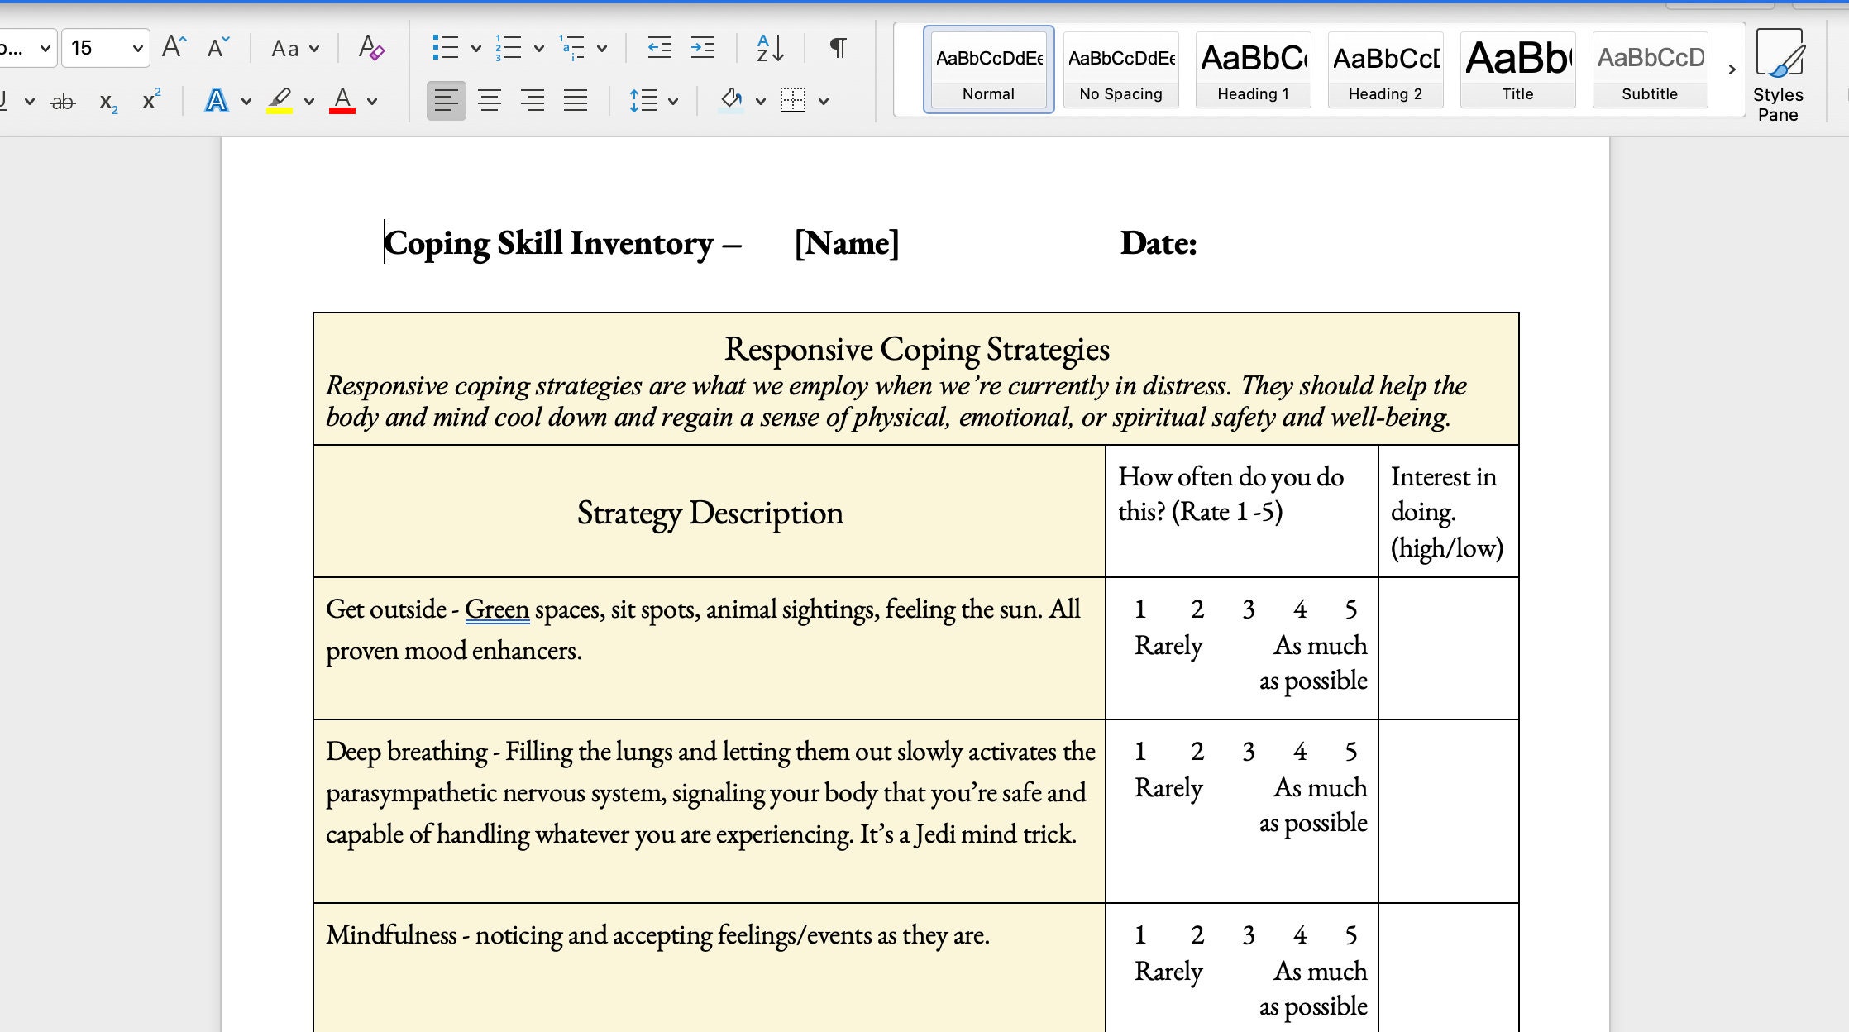Select the No Spacing style
The height and width of the screenshot is (1032, 1849).
click(1120, 70)
